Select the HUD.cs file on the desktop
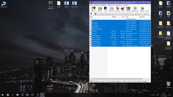Screen dimensions: 173x97 [x=66, y=4]
